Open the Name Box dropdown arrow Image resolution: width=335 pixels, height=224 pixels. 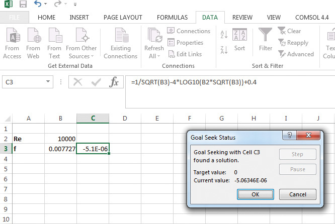click(x=48, y=82)
